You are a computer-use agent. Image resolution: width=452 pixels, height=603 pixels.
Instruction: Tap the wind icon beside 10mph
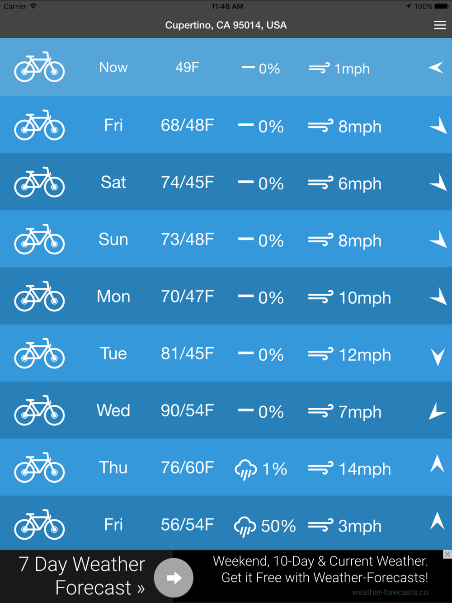321,297
